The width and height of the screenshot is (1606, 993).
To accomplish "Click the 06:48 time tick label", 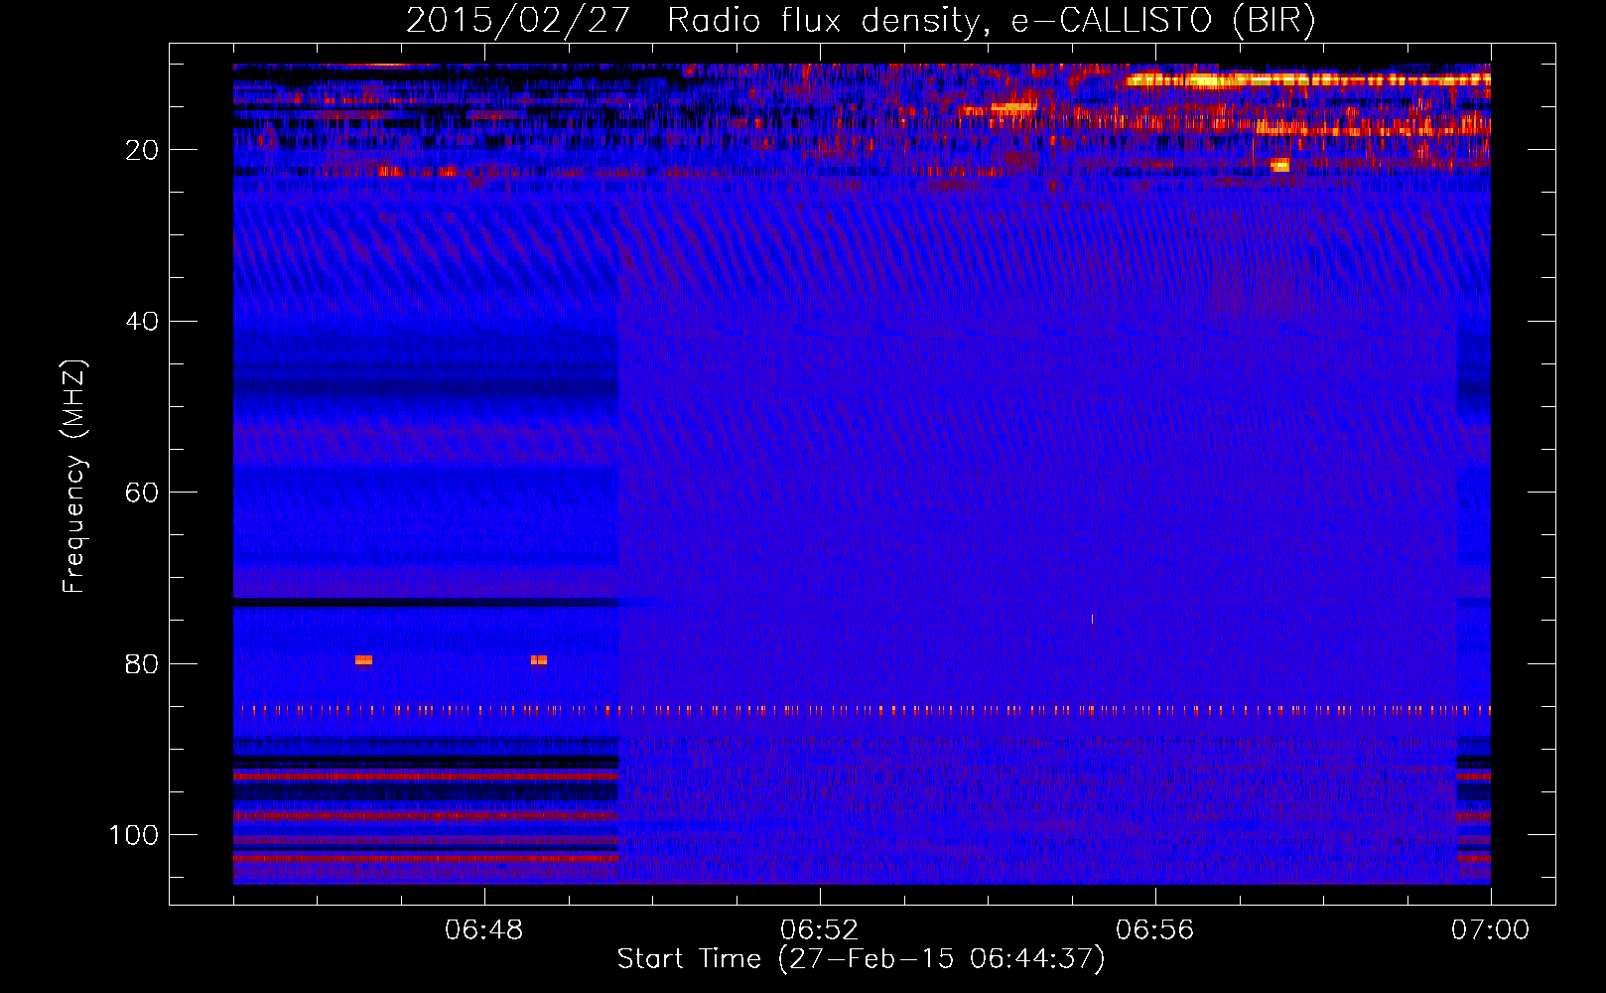I will tap(484, 930).
